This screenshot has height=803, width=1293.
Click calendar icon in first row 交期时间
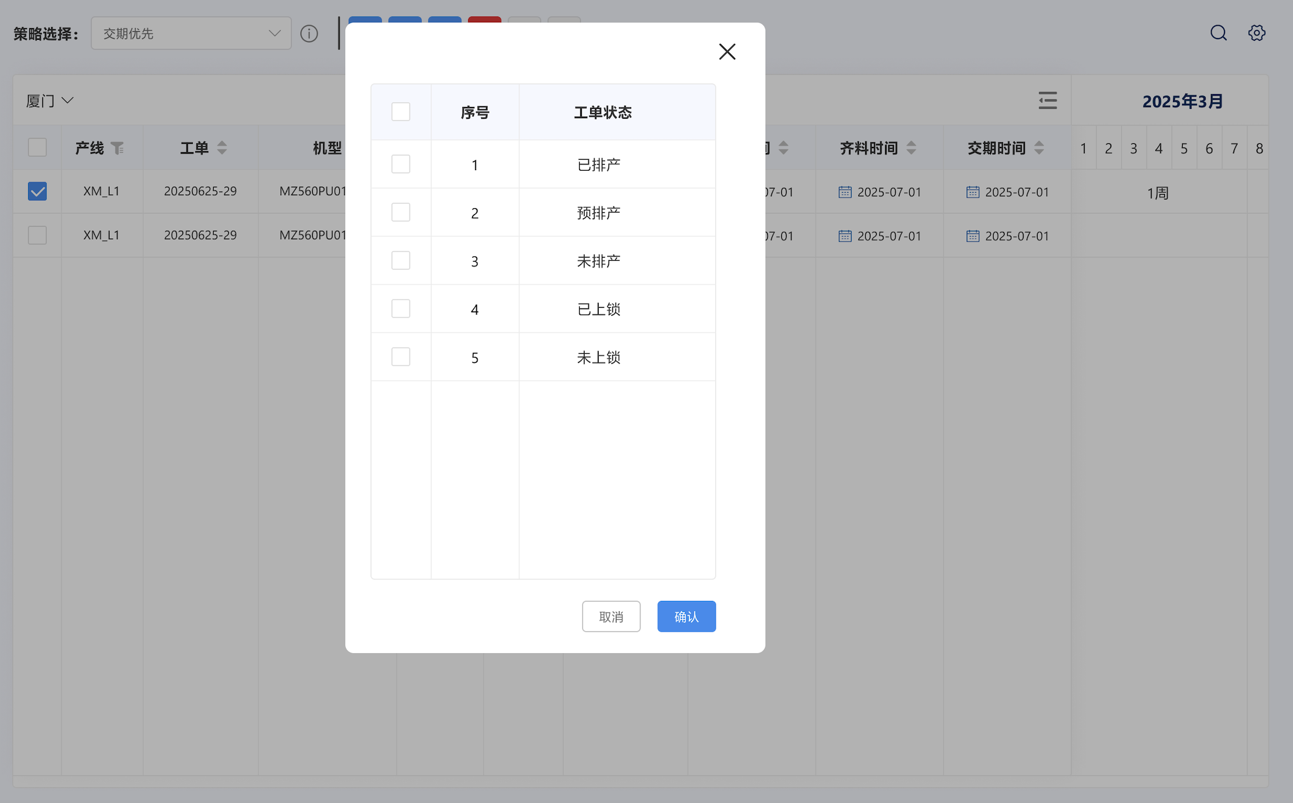coord(972,192)
